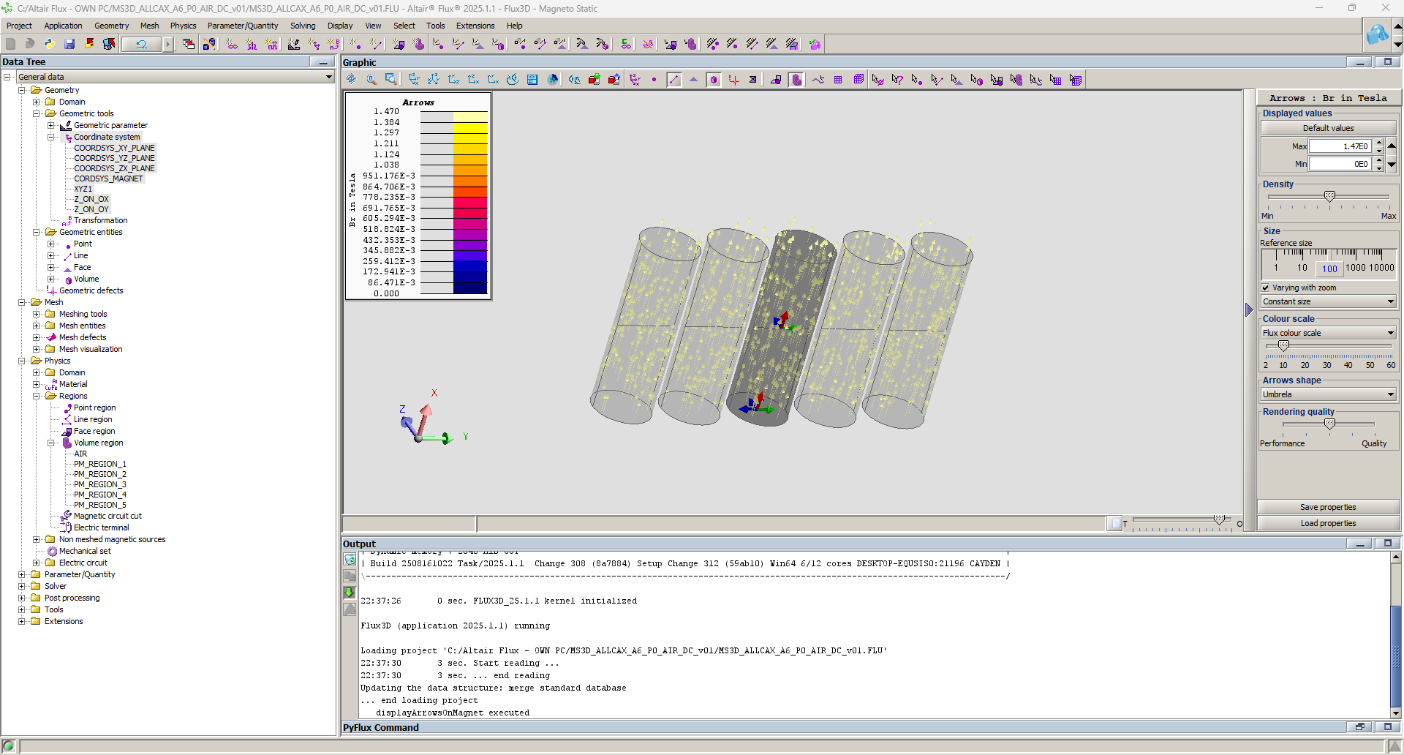1404x755 pixels.
Task: Click the Save project icon
Action: 69,44
